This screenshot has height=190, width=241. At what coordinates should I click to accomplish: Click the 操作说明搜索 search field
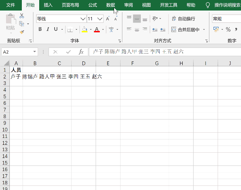tap(227, 5)
